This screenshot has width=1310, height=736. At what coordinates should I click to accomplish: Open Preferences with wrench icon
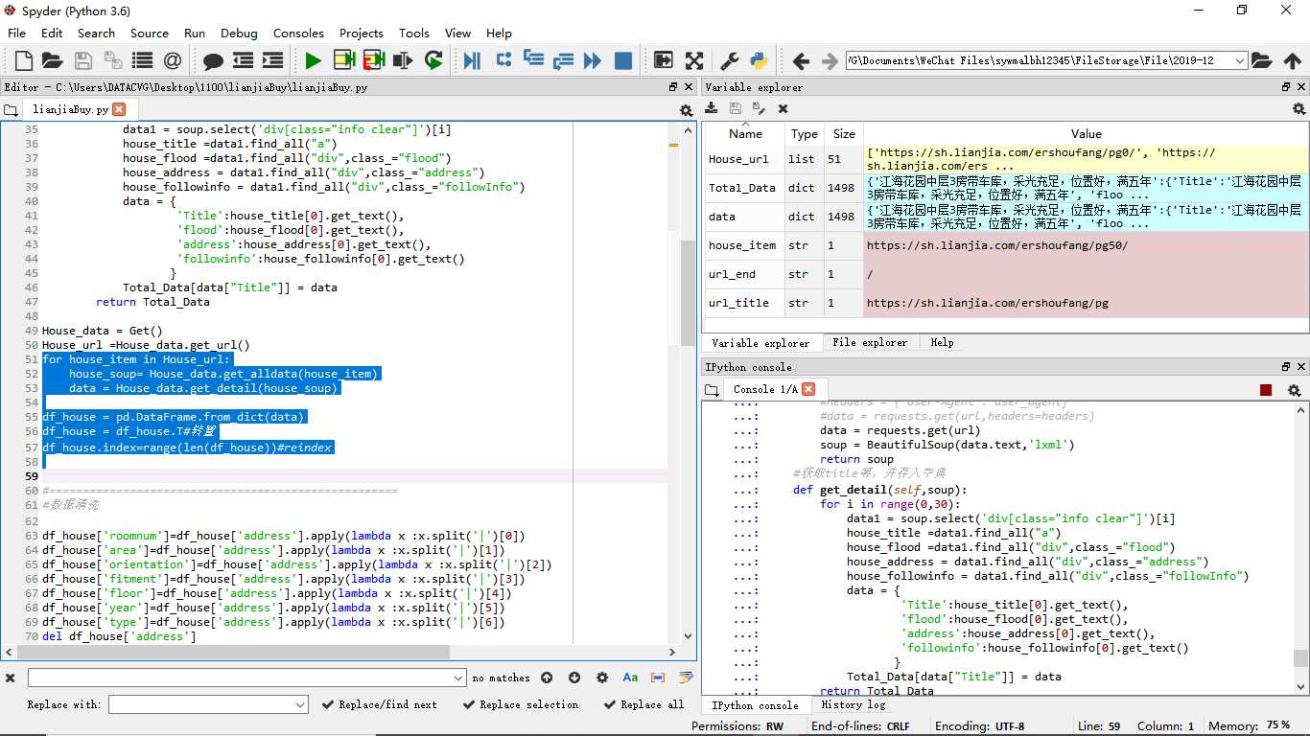pos(729,60)
